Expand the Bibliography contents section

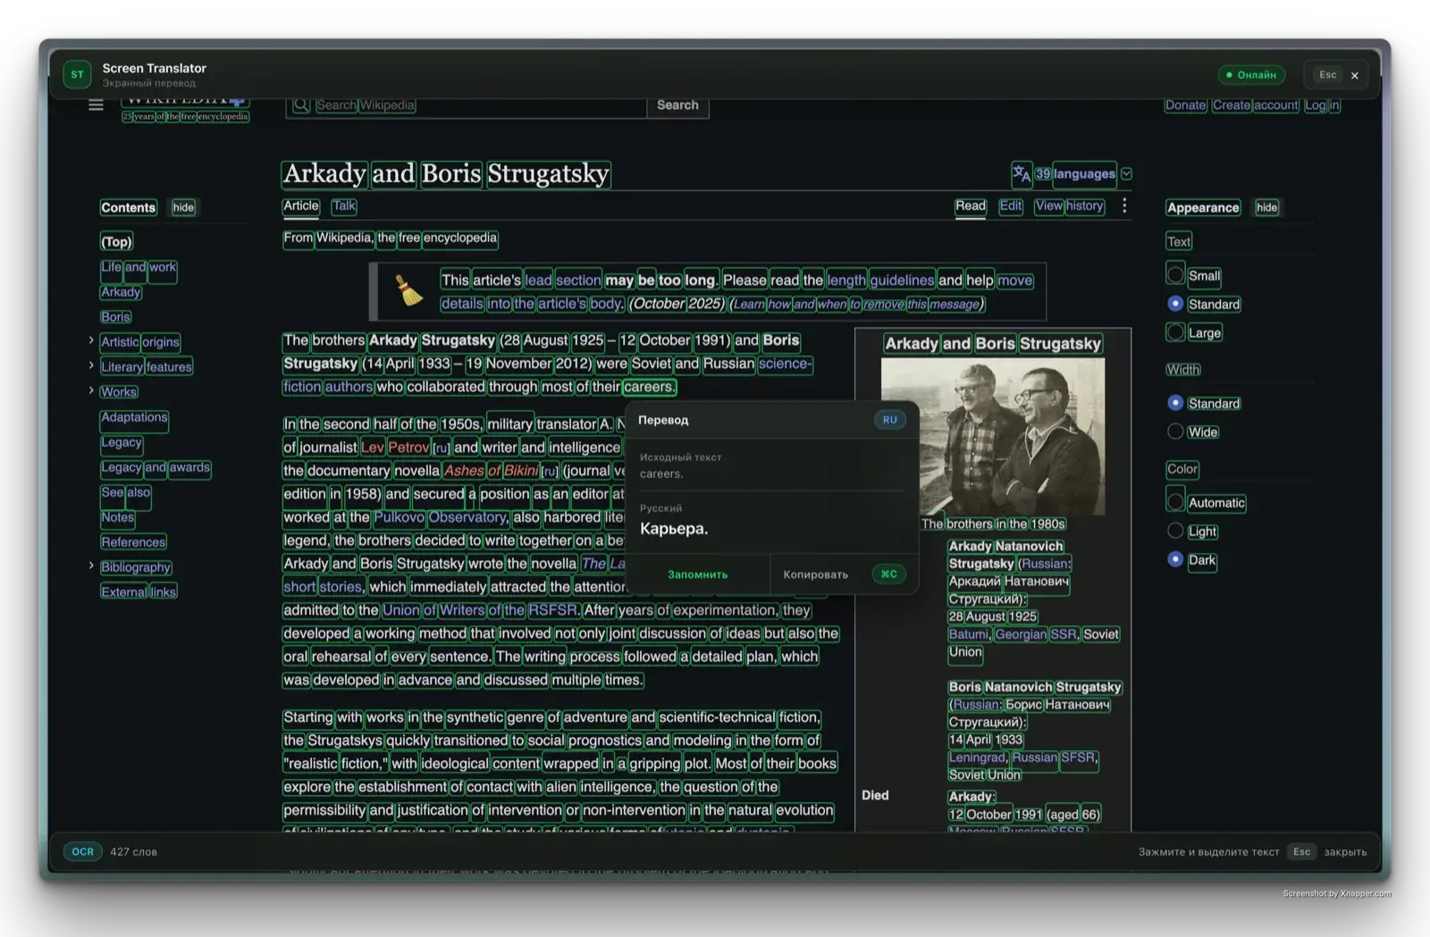[x=91, y=565]
